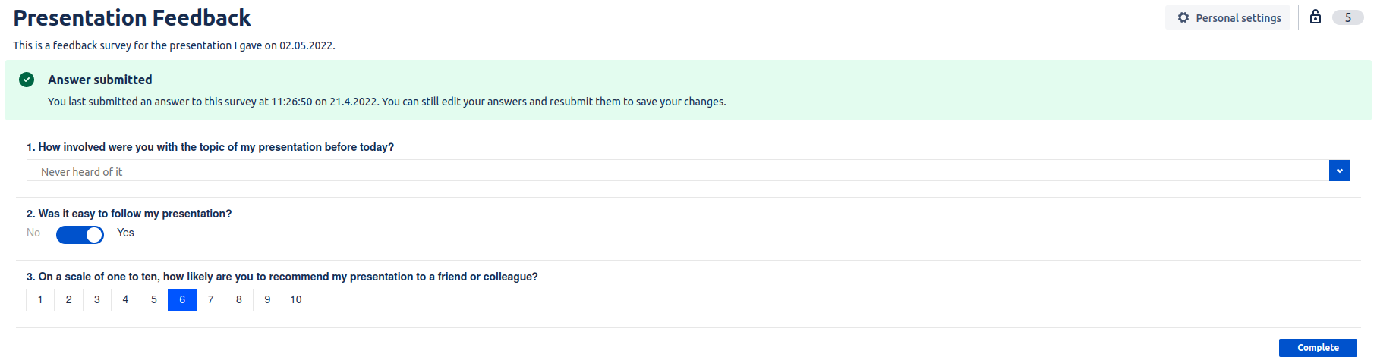1377x363 pixels.
Task: Toggle the easy-to-follow Yes/No switch
Action: pyautogui.click(x=80, y=235)
